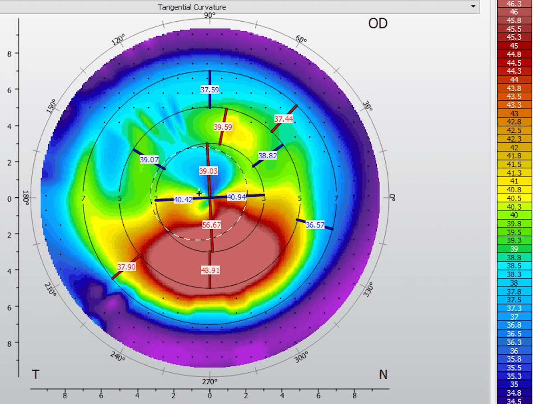Image resolution: width=533 pixels, height=404 pixels.
Task: Select the 48.91 inferior measurement label
Action: [x=210, y=270]
